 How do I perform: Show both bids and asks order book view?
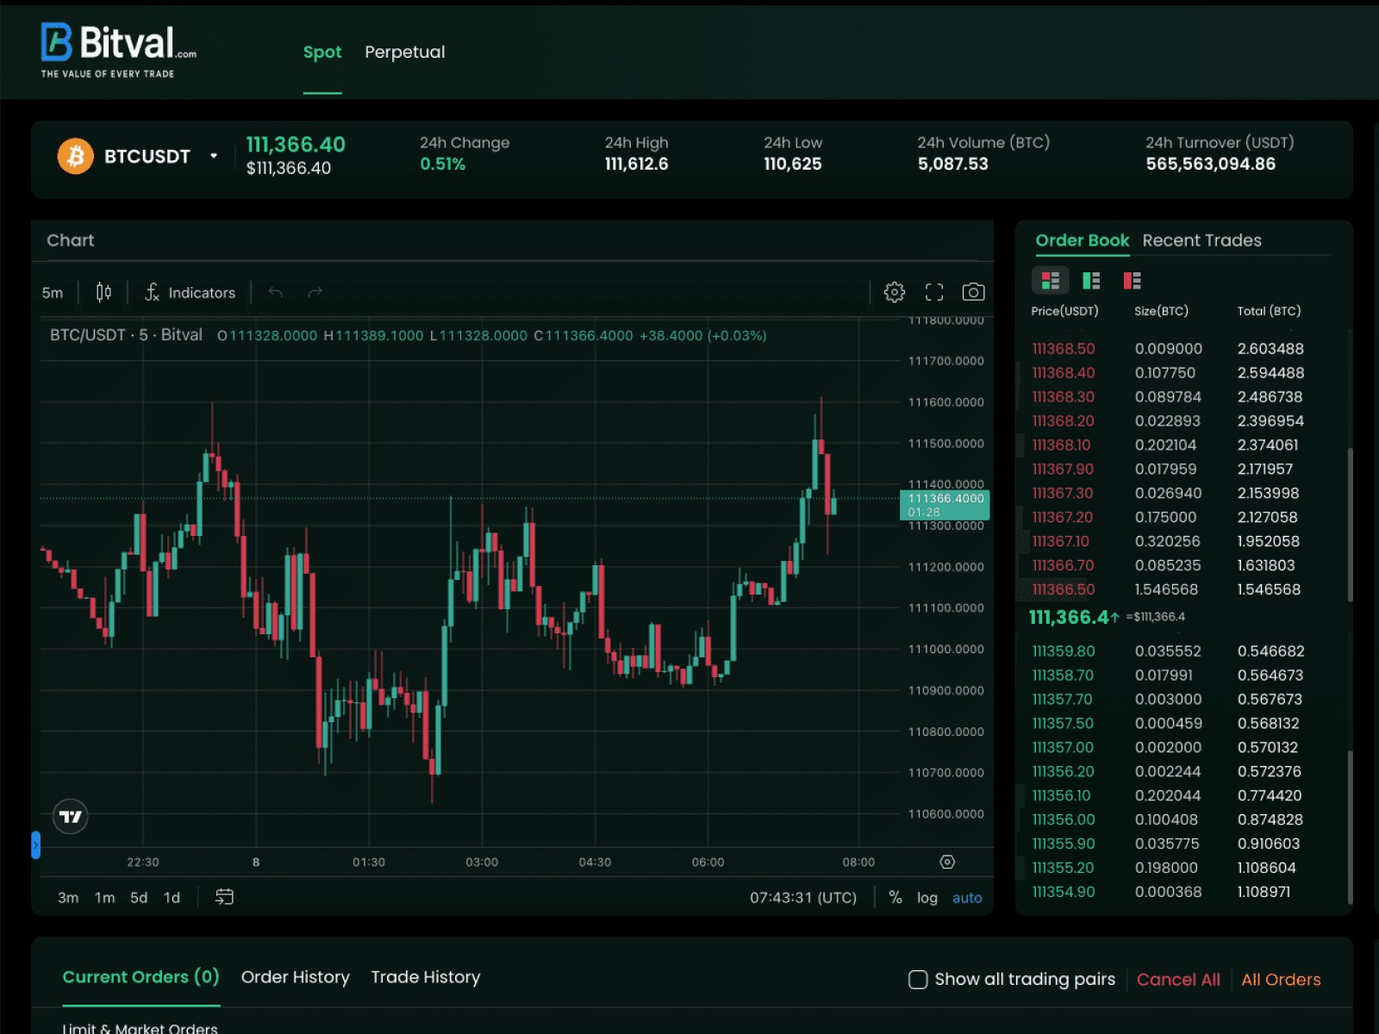(x=1051, y=280)
